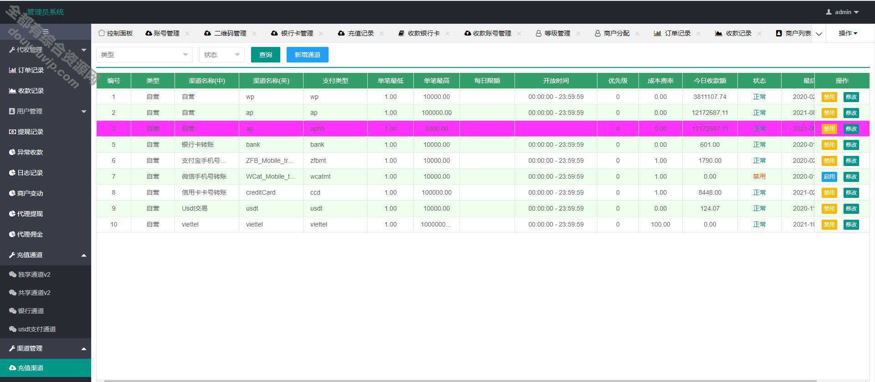
Task: Click the 收款记录 tab area-chart icon
Action: [719, 33]
